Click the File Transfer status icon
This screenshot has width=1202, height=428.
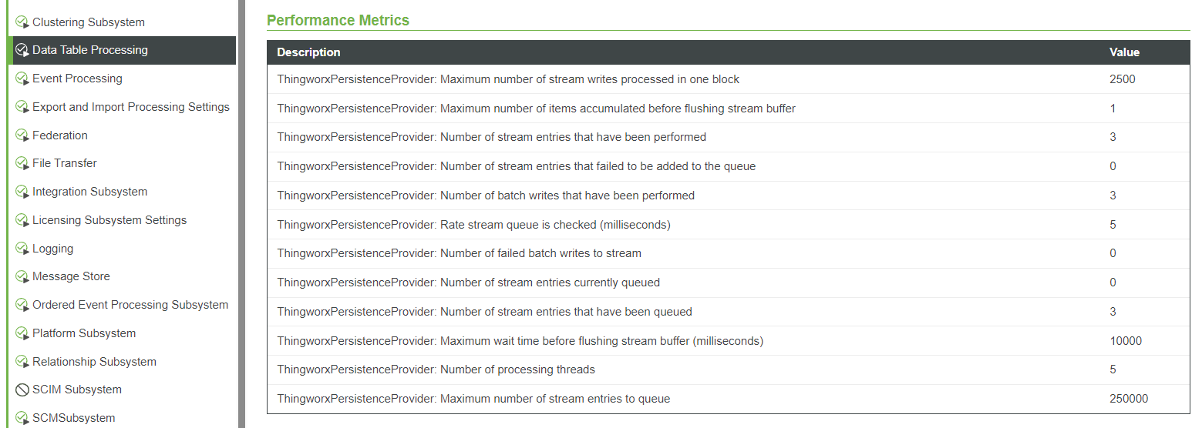(x=22, y=163)
